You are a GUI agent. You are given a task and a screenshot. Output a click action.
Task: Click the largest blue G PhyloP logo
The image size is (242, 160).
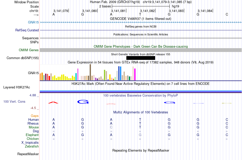click(83, 102)
